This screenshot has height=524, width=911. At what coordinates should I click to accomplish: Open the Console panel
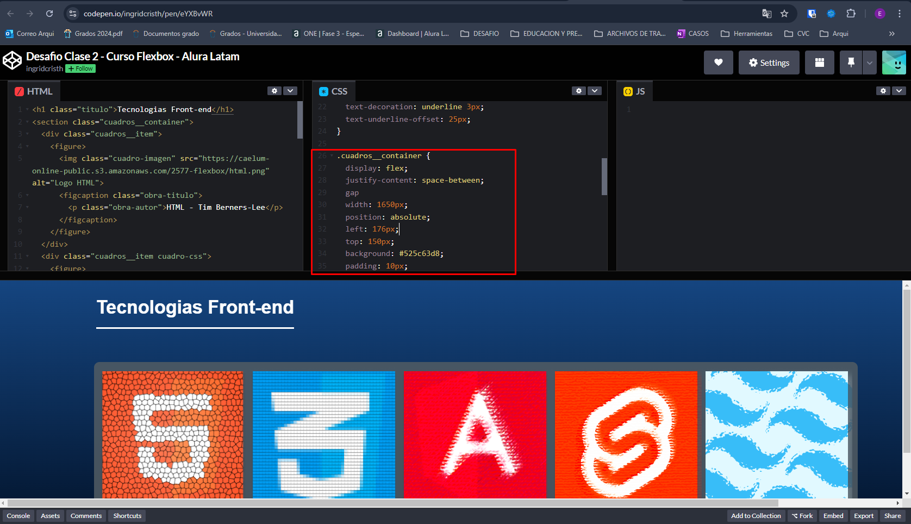(18, 516)
